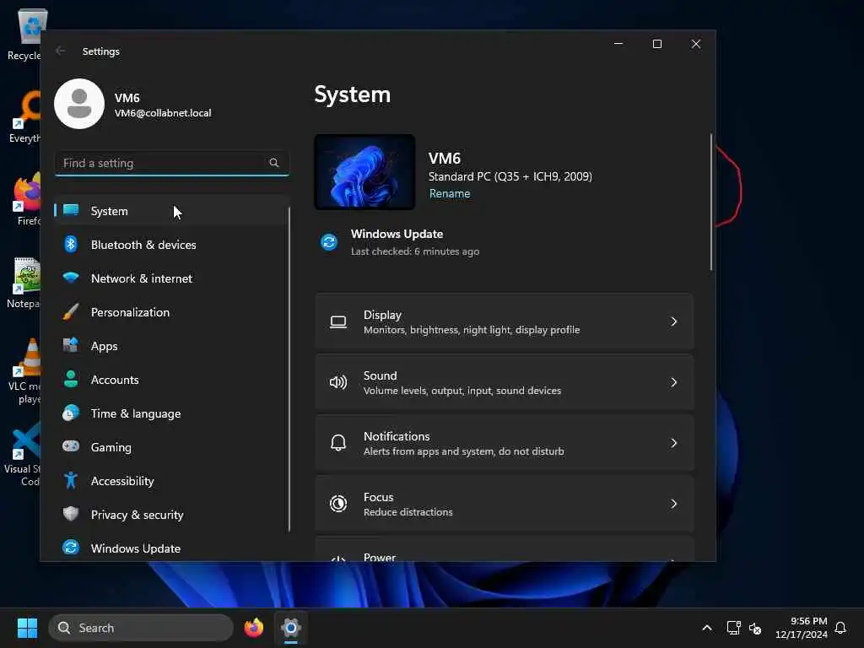Open Windows Update last checked status
Screen dimensions: 864x648
click(401, 242)
